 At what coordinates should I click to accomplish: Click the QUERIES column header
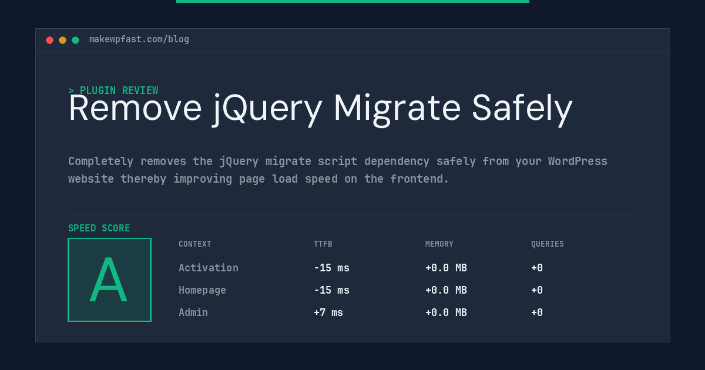(548, 244)
